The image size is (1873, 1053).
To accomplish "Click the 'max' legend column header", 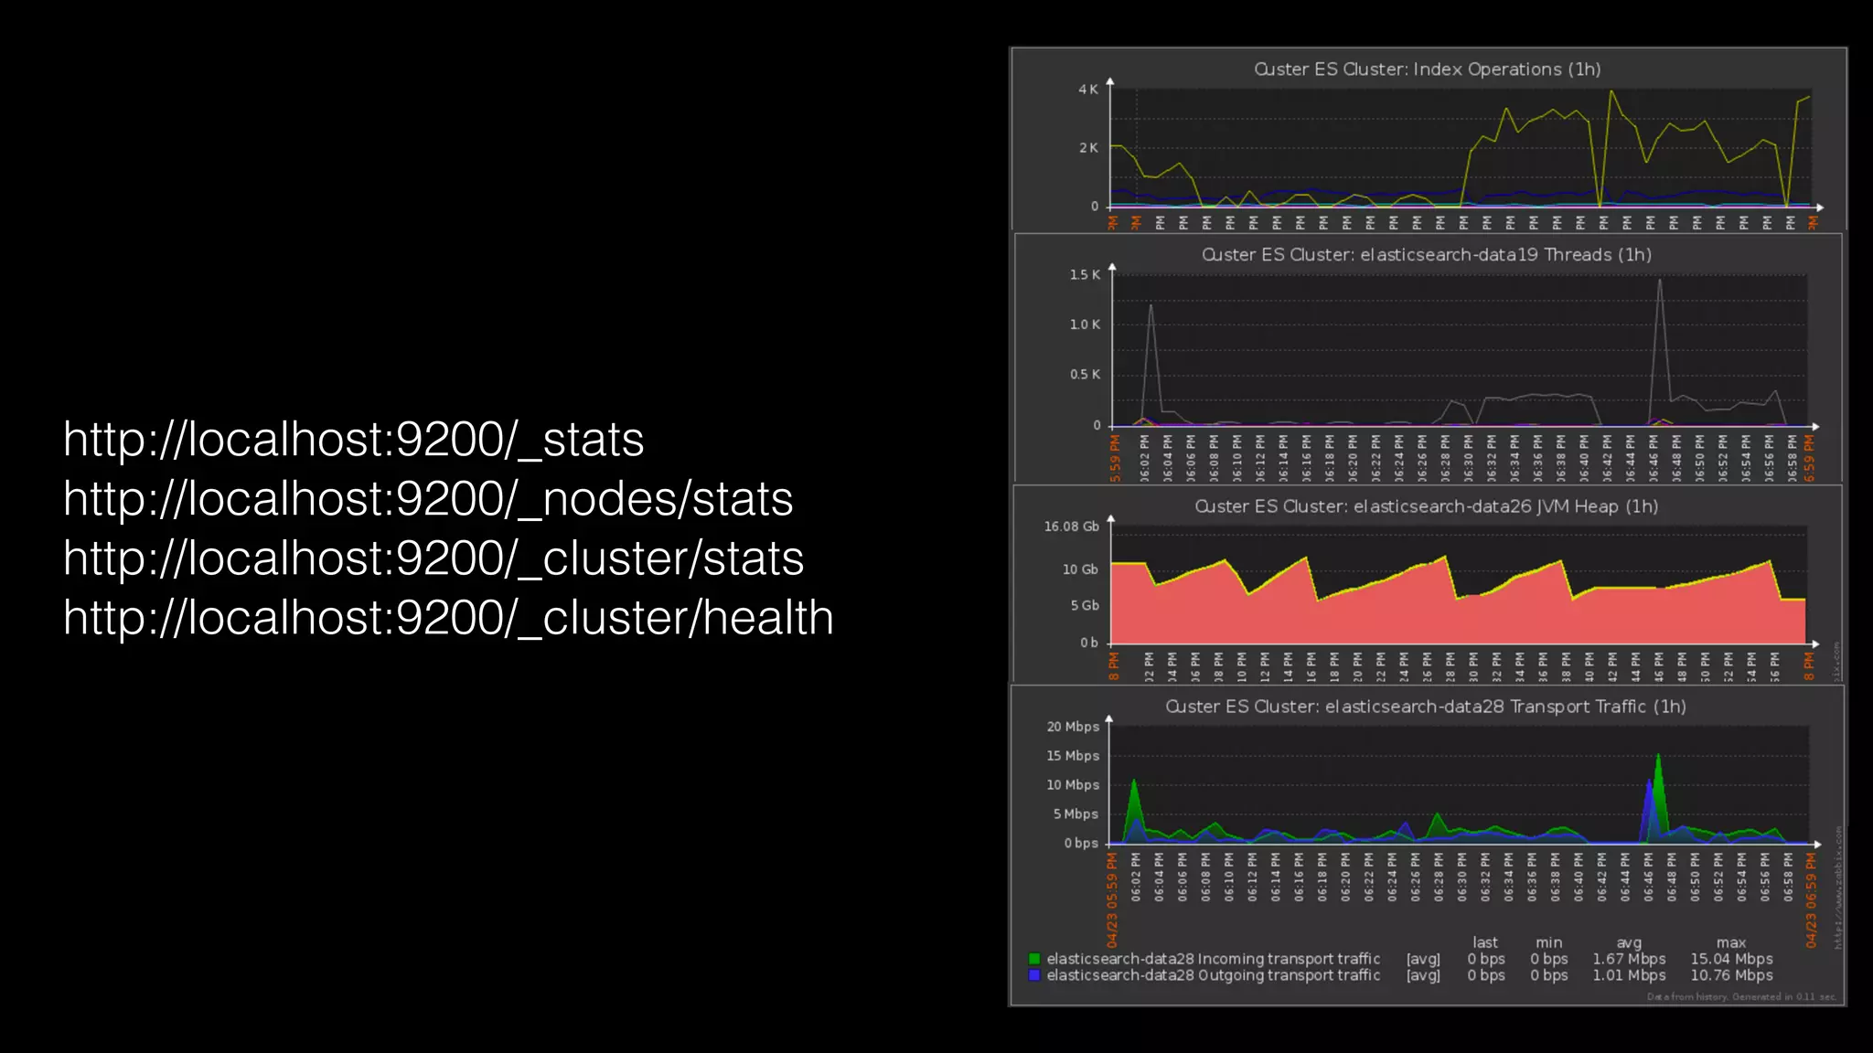I will (1731, 942).
